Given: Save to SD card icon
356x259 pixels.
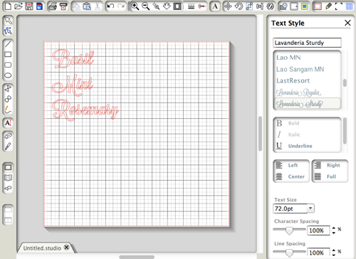Looking at the screenshot, I should pos(39,6).
